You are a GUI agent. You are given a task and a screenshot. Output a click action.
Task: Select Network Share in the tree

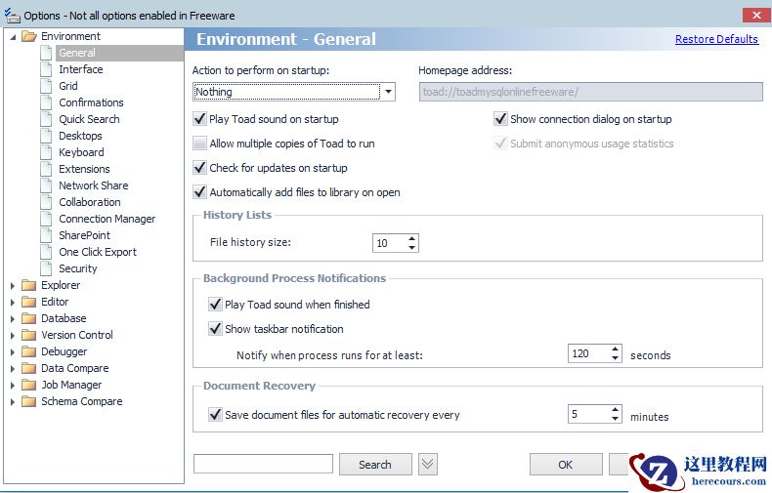(x=94, y=186)
